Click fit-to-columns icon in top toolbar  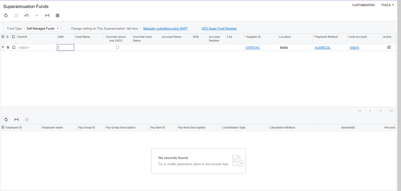click(47, 15)
